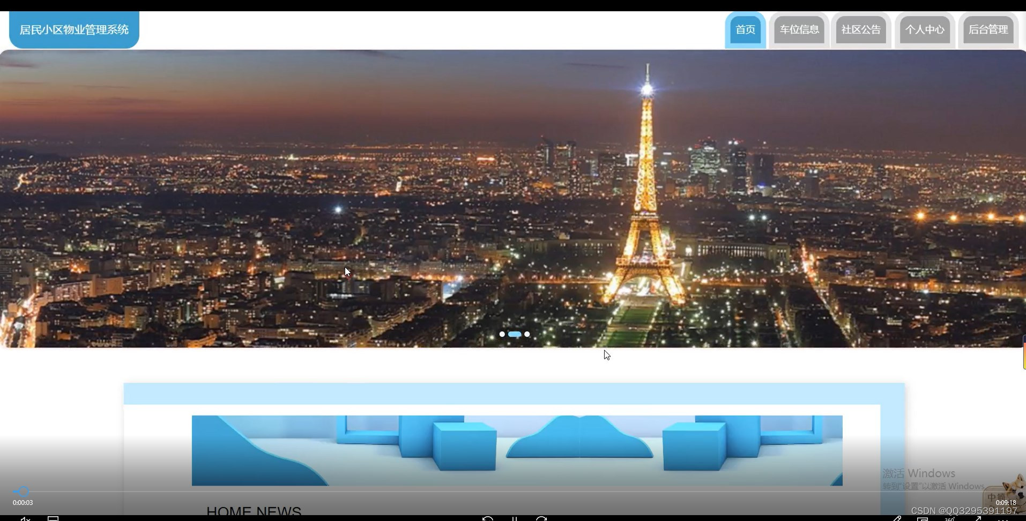Click the elapsed time 0:00:03

[x=23, y=503]
